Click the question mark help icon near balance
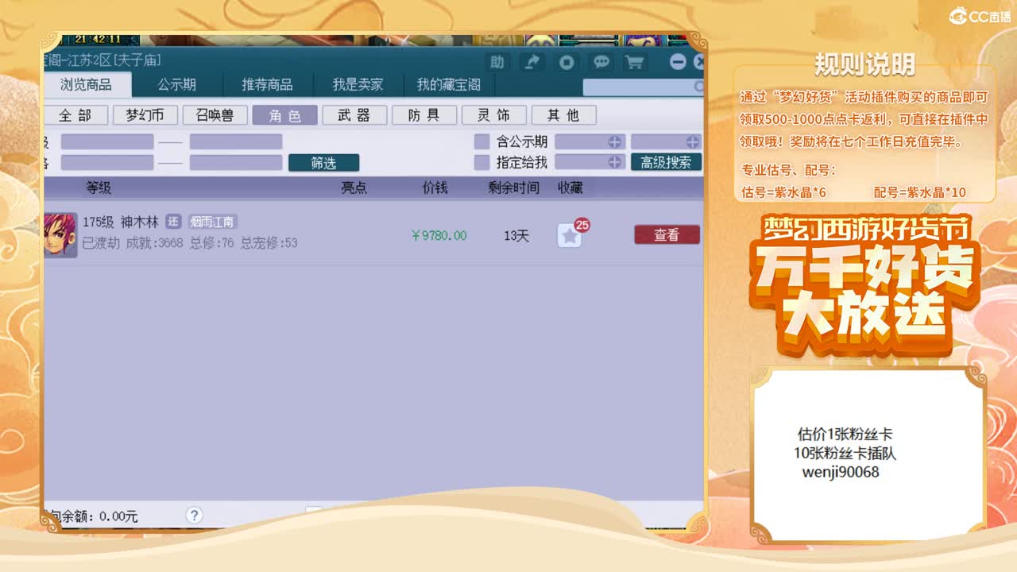Viewport: 1017px width, 572px height. click(x=195, y=515)
